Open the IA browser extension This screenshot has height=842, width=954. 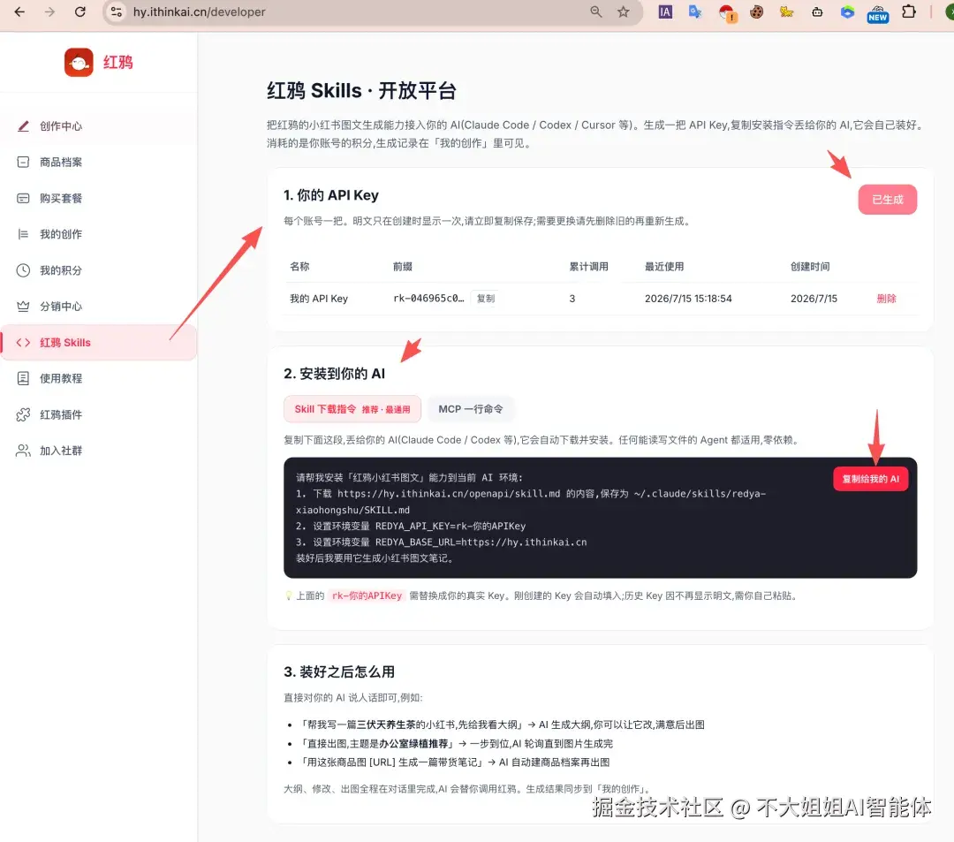point(665,11)
